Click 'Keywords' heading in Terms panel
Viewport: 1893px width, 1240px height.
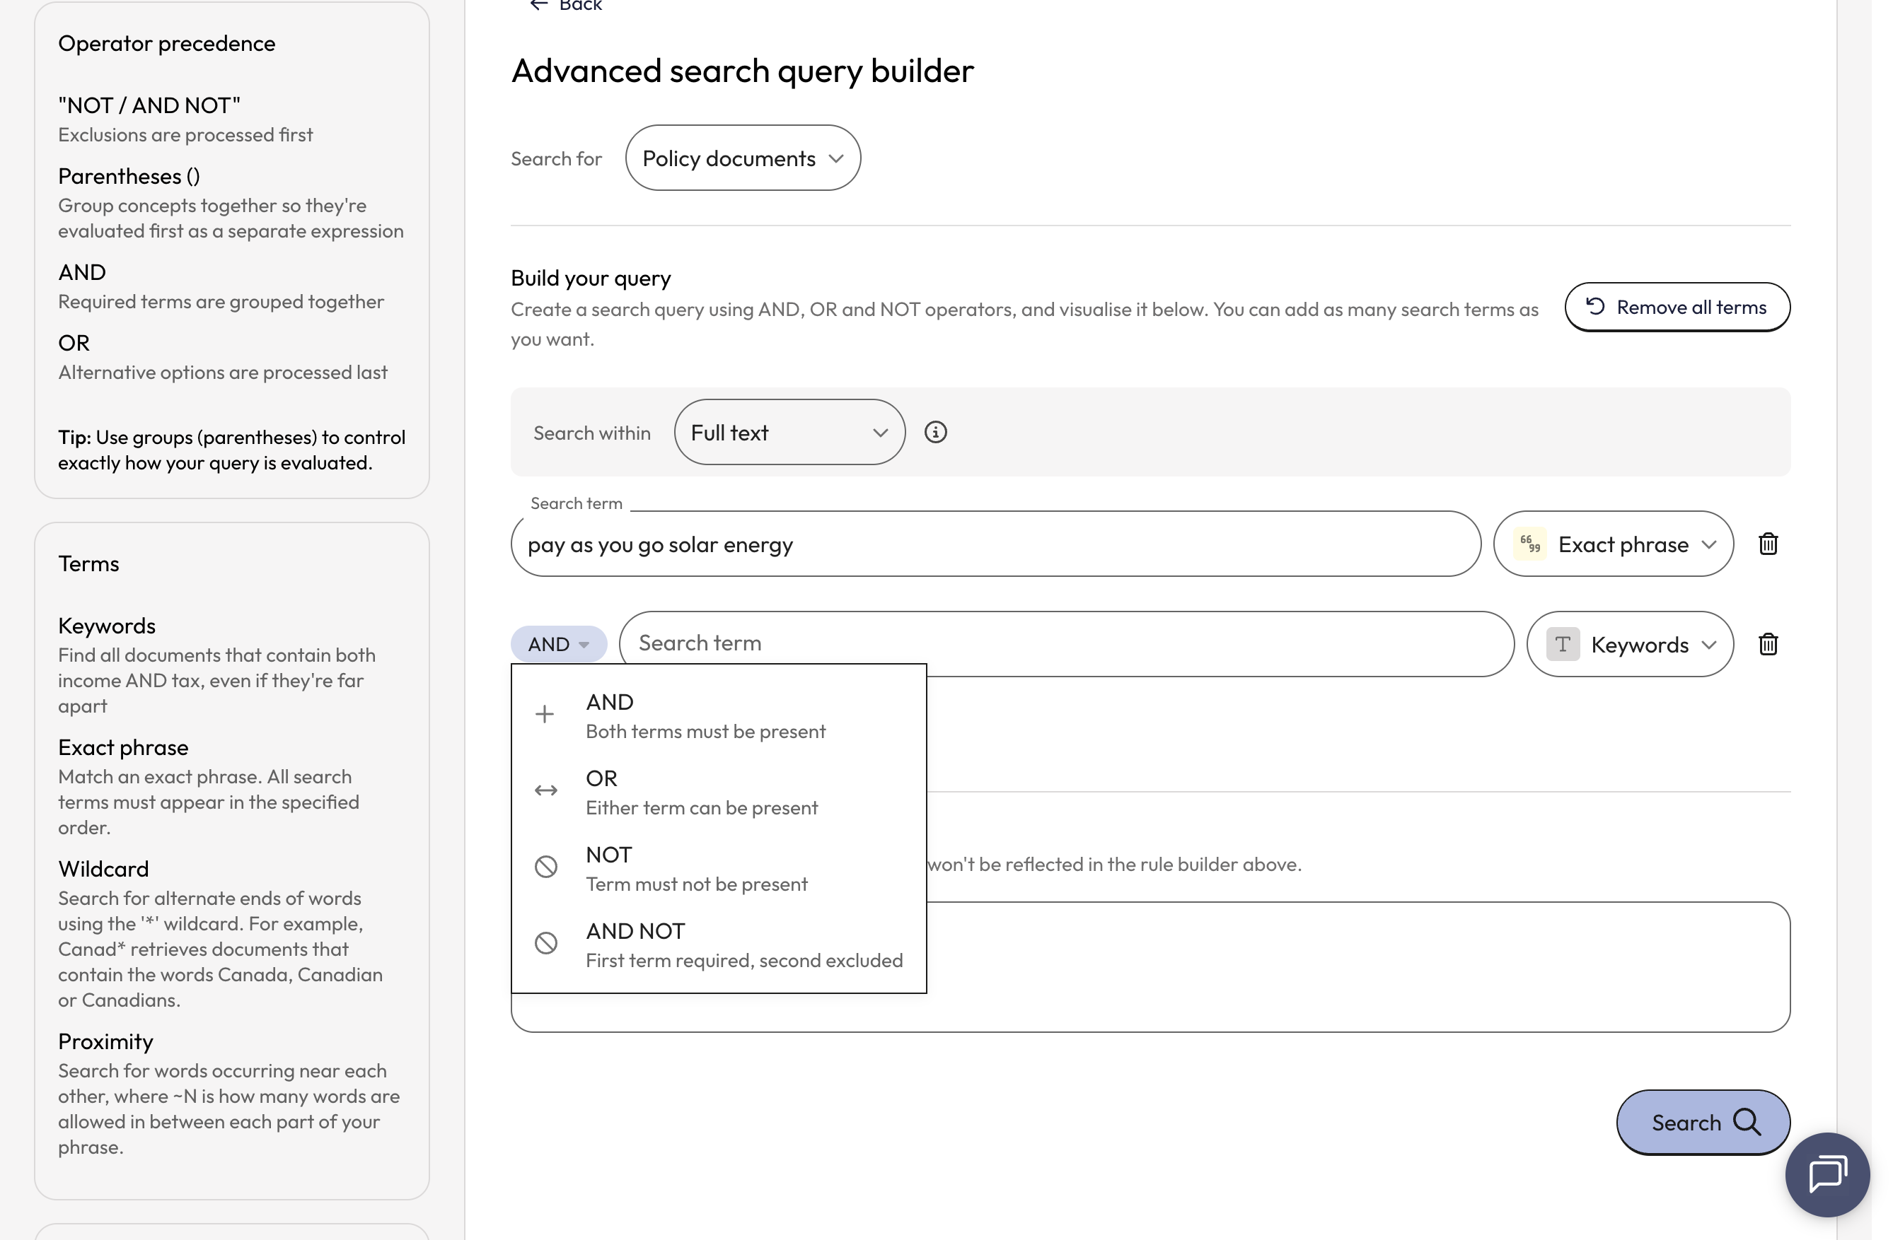[x=107, y=625]
